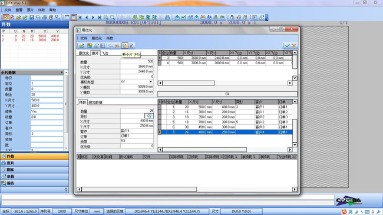Viewport: 383px width, 215px height.
Task: Click the red delete document icon in the main toolbar
Action: (x=12, y=17)
